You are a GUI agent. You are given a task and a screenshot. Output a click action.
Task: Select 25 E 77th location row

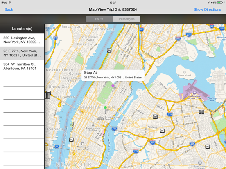tap(22, 53)
